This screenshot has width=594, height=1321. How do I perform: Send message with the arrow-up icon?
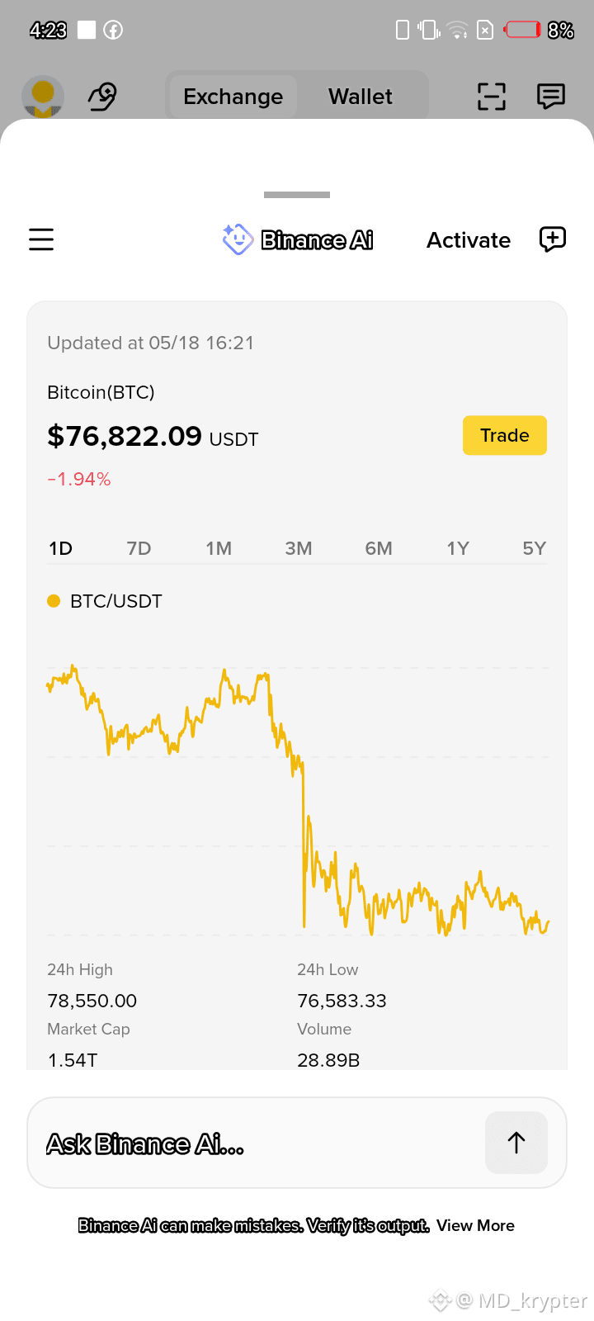click(516, 1143)
